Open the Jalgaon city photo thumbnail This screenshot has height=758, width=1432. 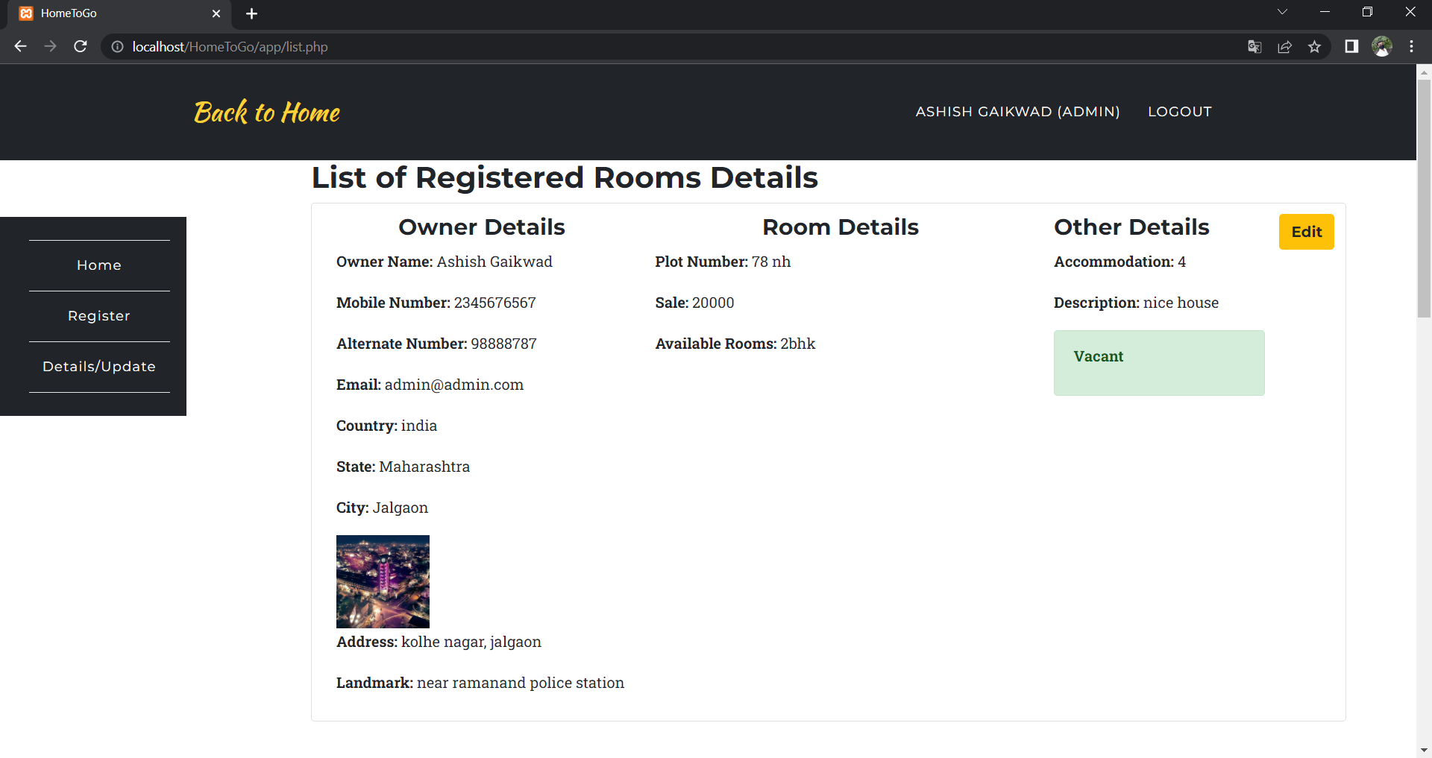tap(382, 581)
